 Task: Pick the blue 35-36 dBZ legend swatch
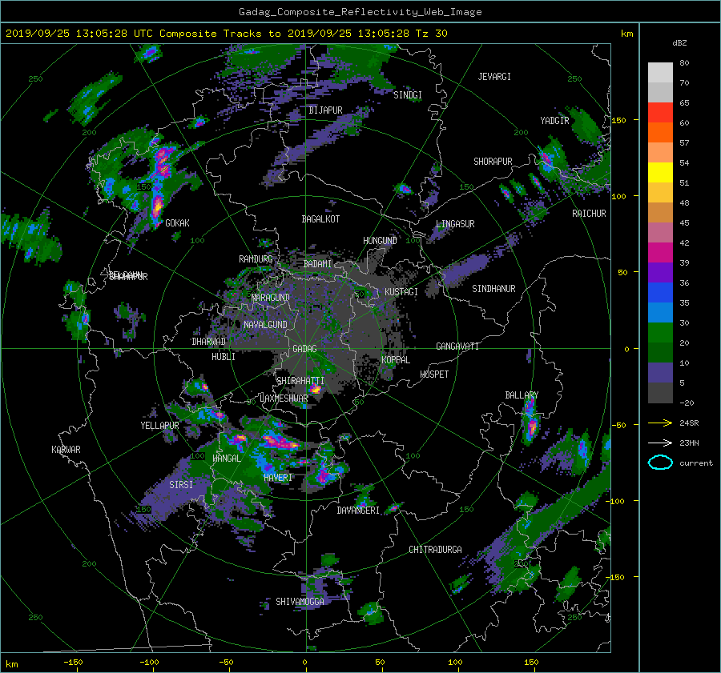pos(660,292)
